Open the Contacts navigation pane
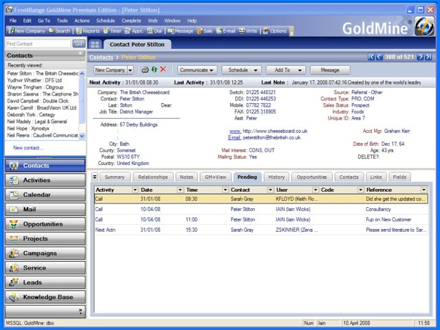 45,166
